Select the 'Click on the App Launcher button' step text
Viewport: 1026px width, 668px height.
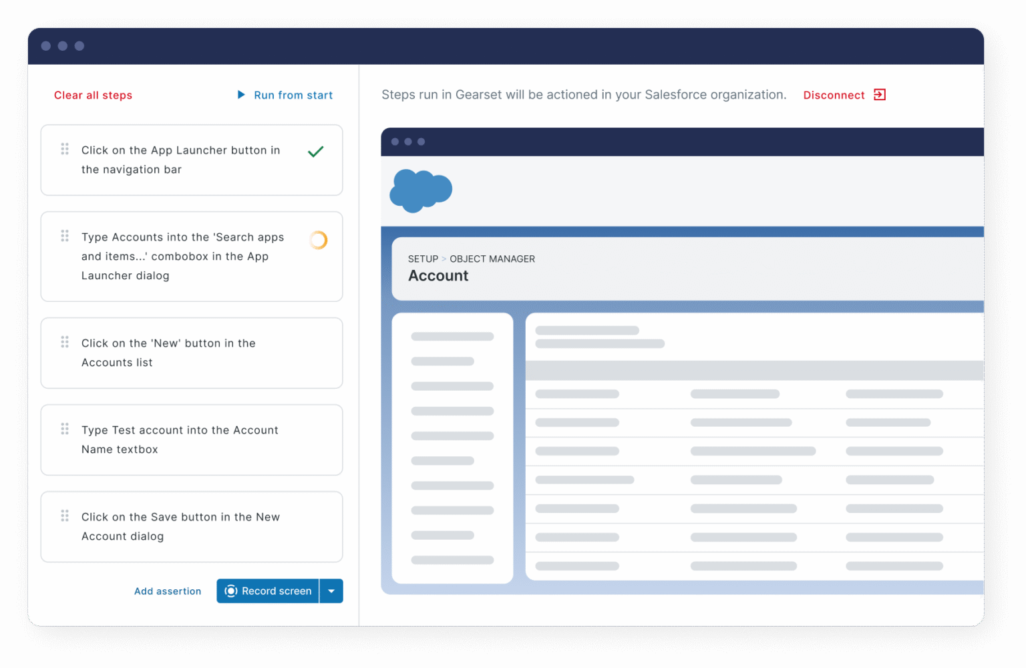pos(181,160)
